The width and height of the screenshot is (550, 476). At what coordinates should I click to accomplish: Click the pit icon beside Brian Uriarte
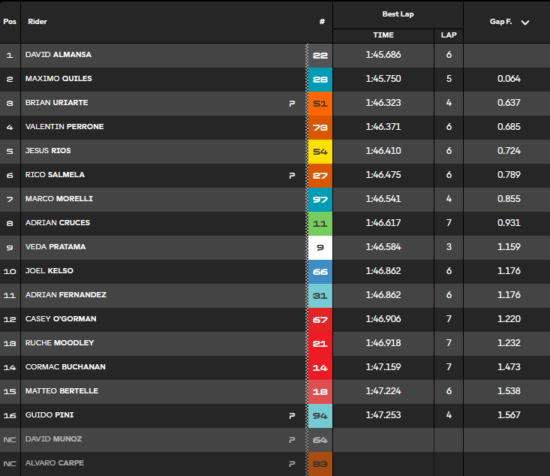tap(292, 103)
